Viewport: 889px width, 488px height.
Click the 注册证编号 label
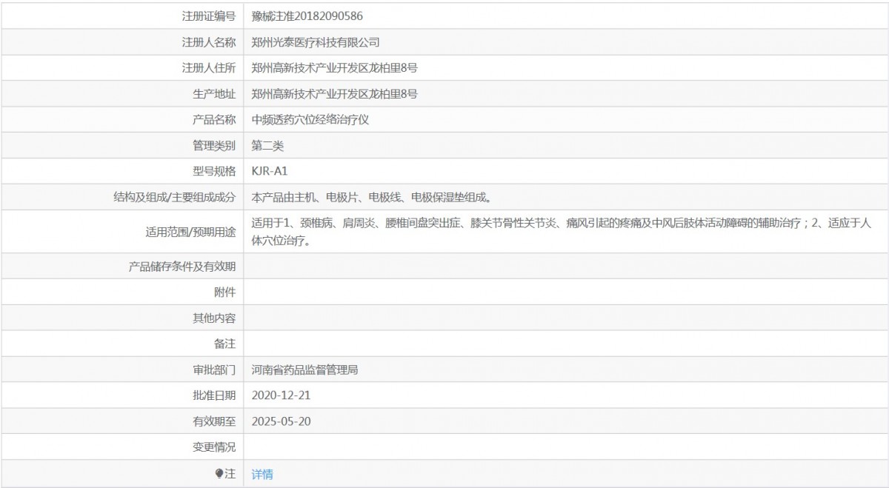click(209, 16)
